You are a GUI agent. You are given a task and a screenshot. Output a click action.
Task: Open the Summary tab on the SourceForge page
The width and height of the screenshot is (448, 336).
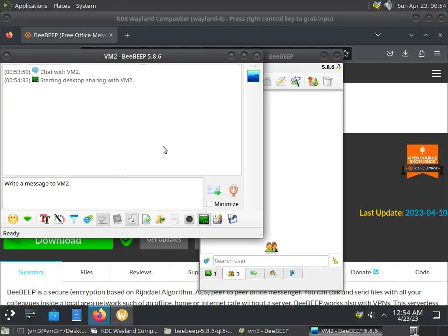point(31,272)
